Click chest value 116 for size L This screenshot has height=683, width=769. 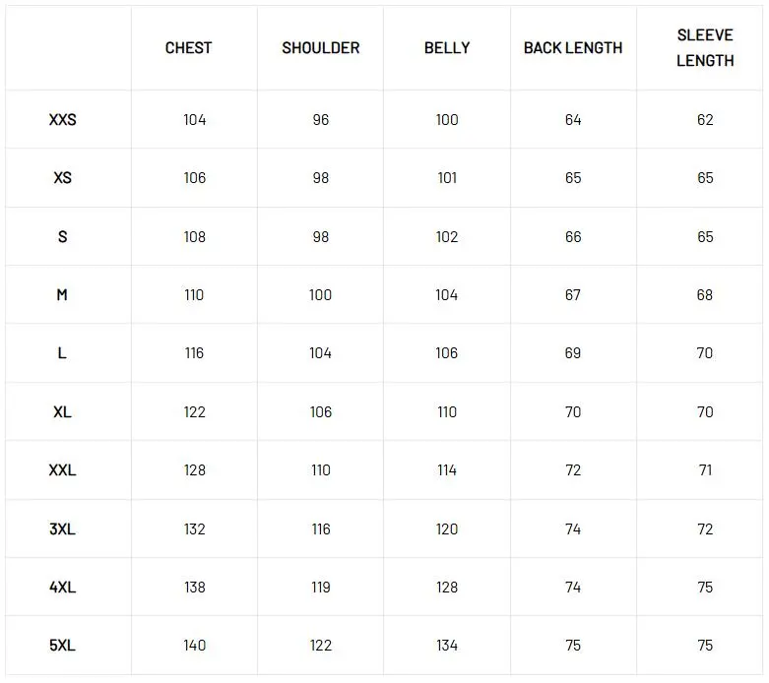pyautogui.click(x=194, y=353)
